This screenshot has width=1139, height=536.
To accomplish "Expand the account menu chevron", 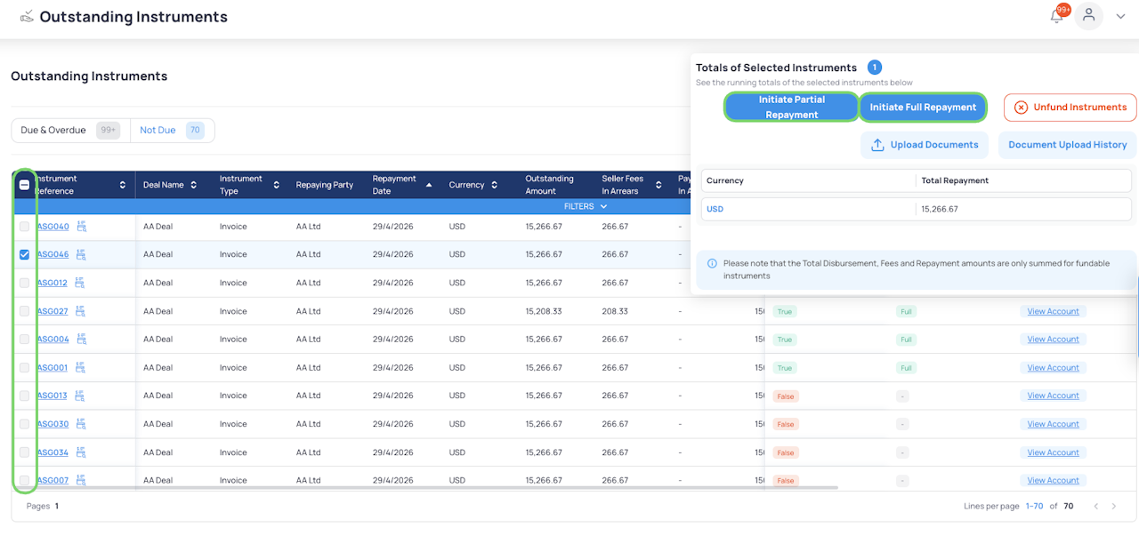I will pos(1120,16).
